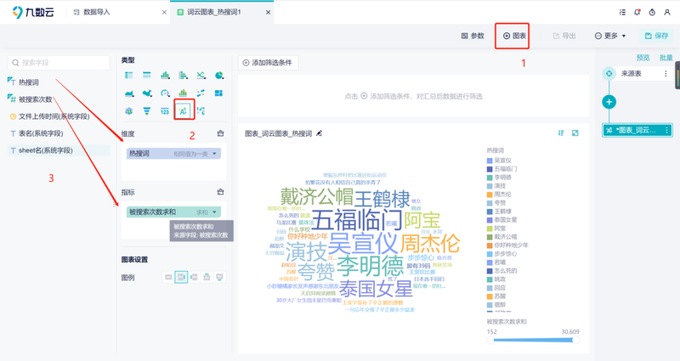The width and height of the screenshot is (680, 361).
Task: Open the 图表_词云 node three-dot menu
Action: pyautogui.click(x=667, y=130)
